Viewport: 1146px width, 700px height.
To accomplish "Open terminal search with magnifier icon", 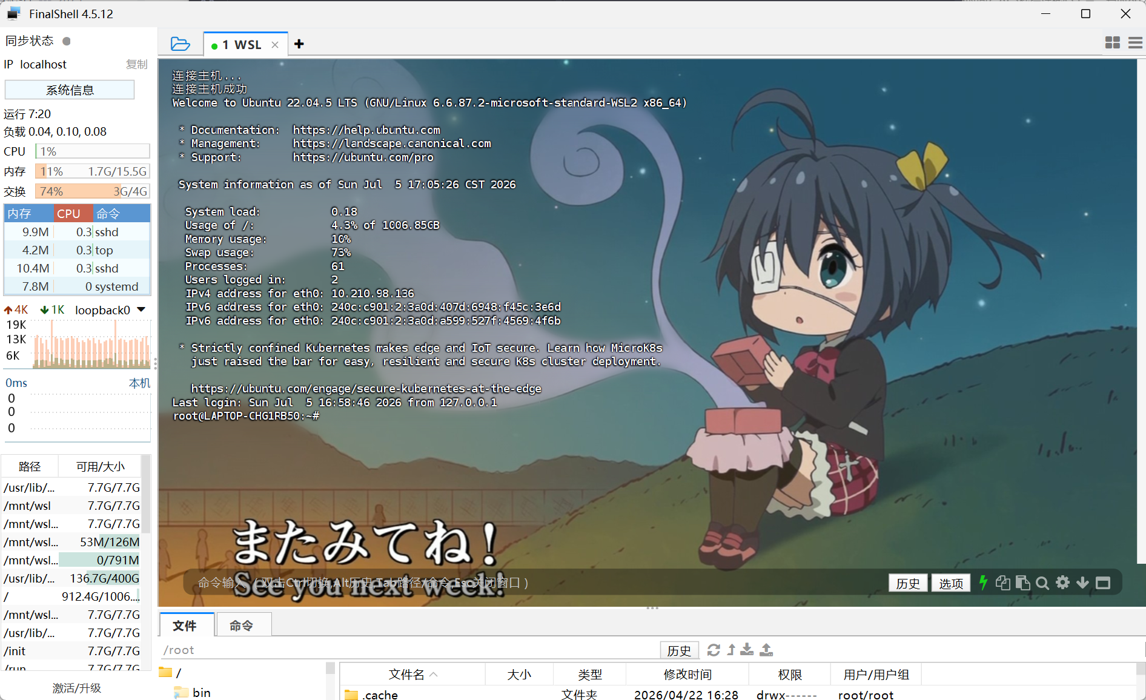I will [x=1042, y=583].
